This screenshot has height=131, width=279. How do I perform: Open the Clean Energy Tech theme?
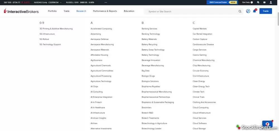201,86
